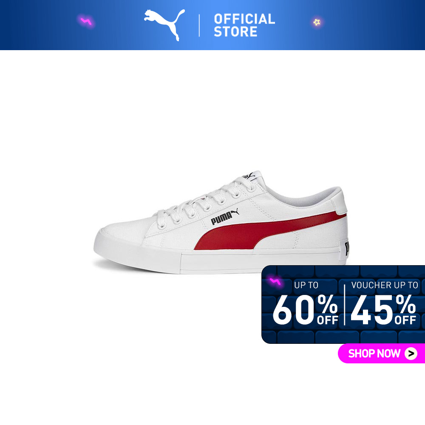The width and height of the screenshot is (425, 425).
Task: Click the heel tab Puma label on sneaker
Action: pyautogui.click(x=346, y=248)
